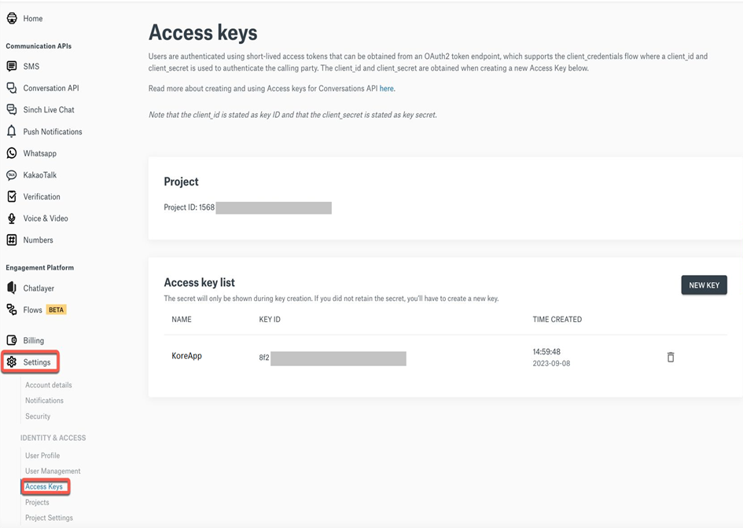Image resolution: width=743 pixels, height=528 pixels.
Task: Open the Home page from the sidebar
Action: pos(31,17)
